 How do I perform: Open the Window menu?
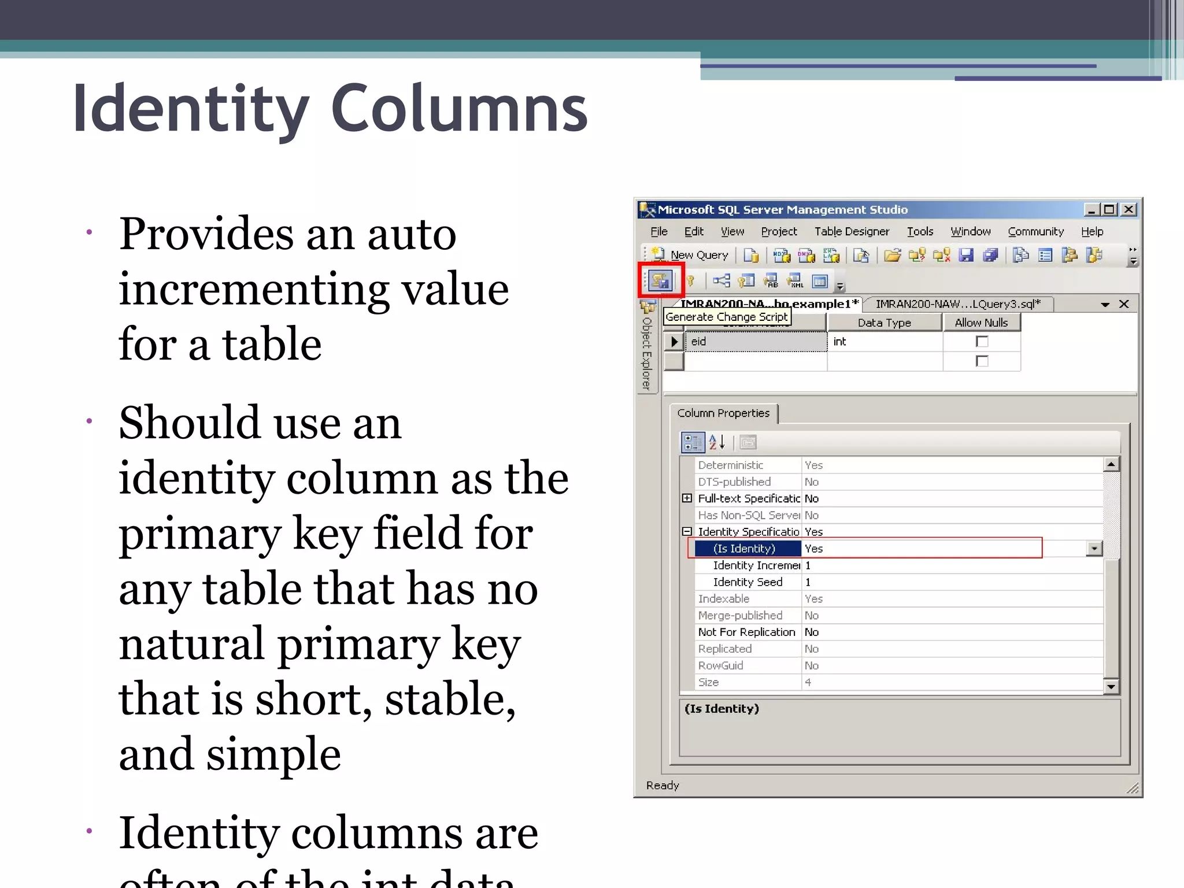[x=971, y=231]
